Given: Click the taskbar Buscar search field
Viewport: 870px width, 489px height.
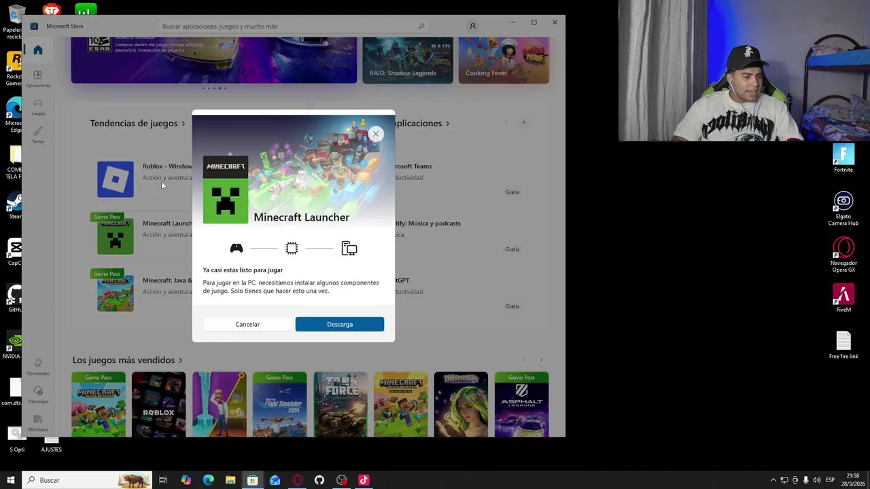Looking at the screenshot, I should [x=86, y=480].
